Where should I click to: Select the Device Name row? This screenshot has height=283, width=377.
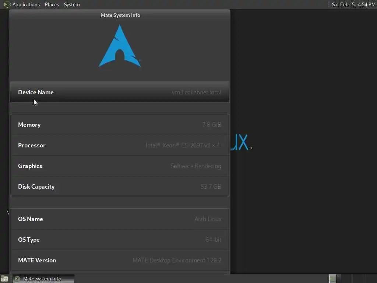(x=120, y=92)
